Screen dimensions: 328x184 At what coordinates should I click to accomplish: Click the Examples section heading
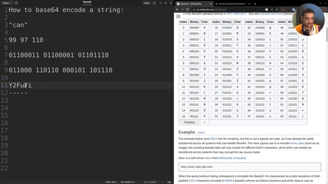(187, 132)
